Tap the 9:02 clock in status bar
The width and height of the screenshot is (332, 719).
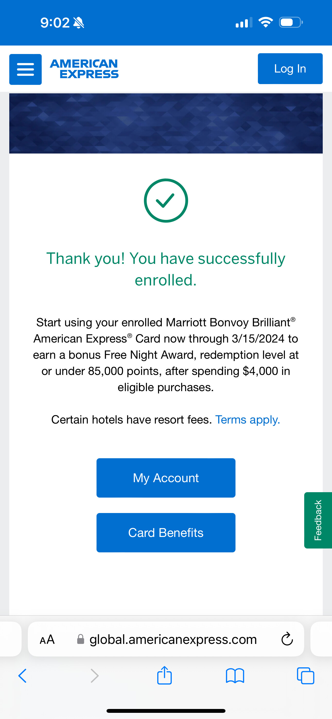(x=55, y=23)
